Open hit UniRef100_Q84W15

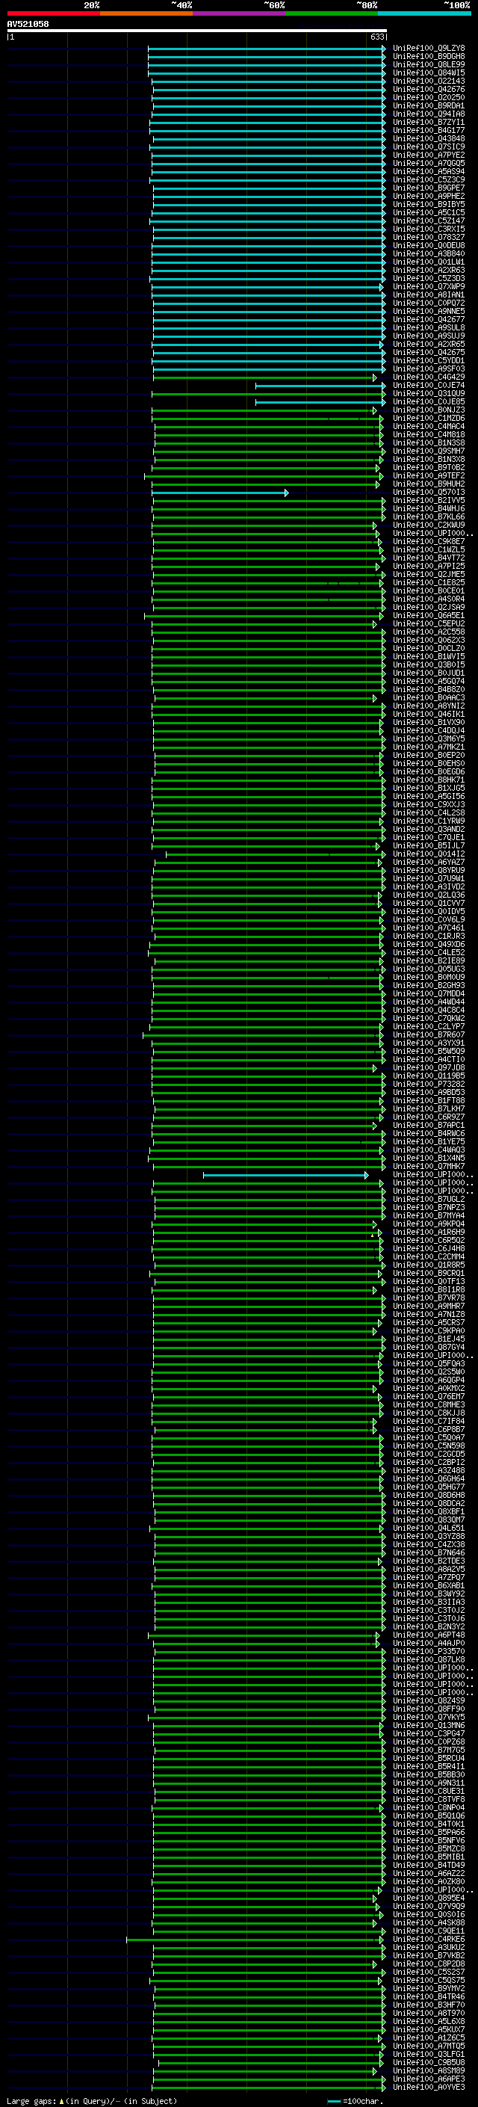coord(429,73)
